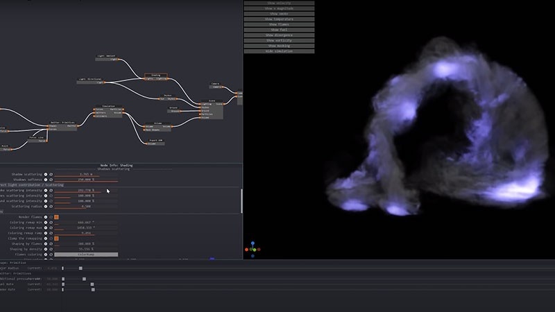Click the Shadows softness slider
This screenshot has width=555, height=312.
point(86,180)
